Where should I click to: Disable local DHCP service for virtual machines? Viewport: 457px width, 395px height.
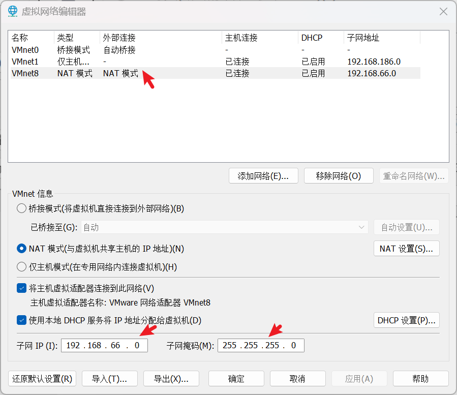click(21, 319)
